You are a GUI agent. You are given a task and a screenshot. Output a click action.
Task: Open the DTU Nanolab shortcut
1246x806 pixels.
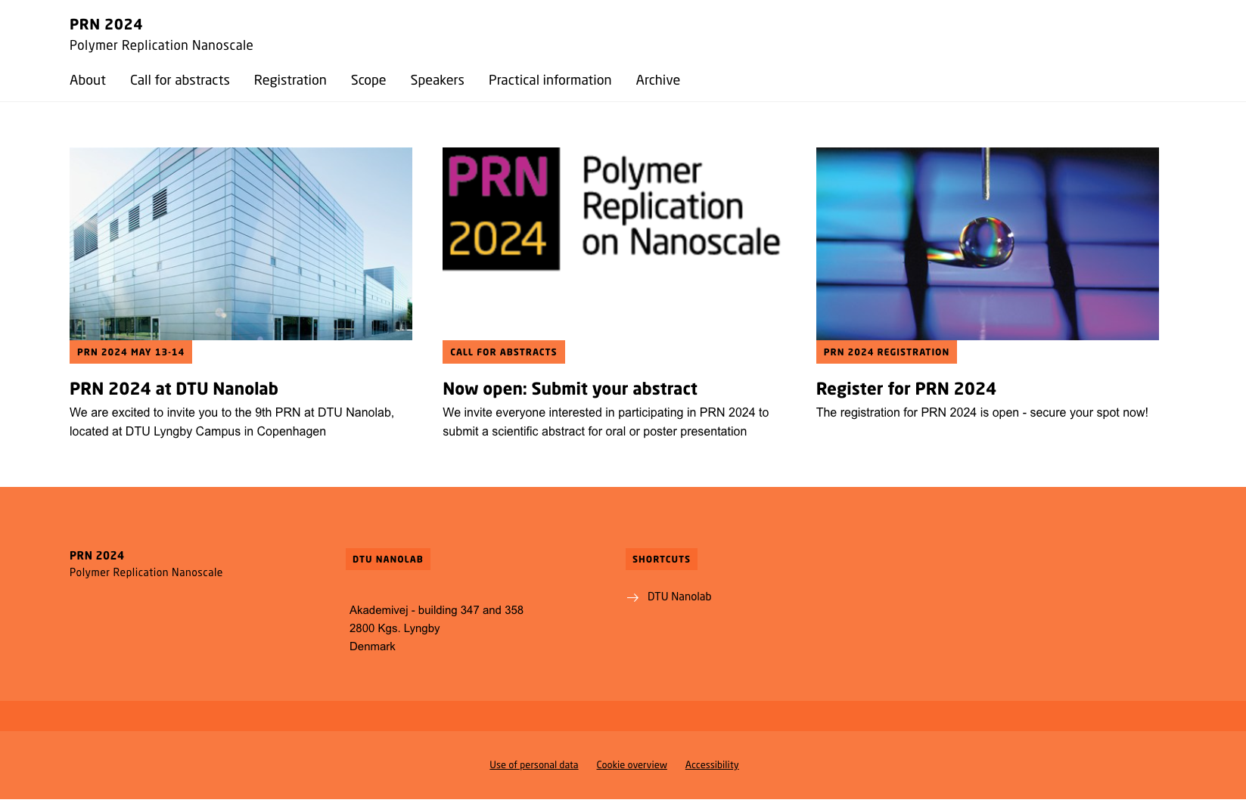tap(679, 597)
